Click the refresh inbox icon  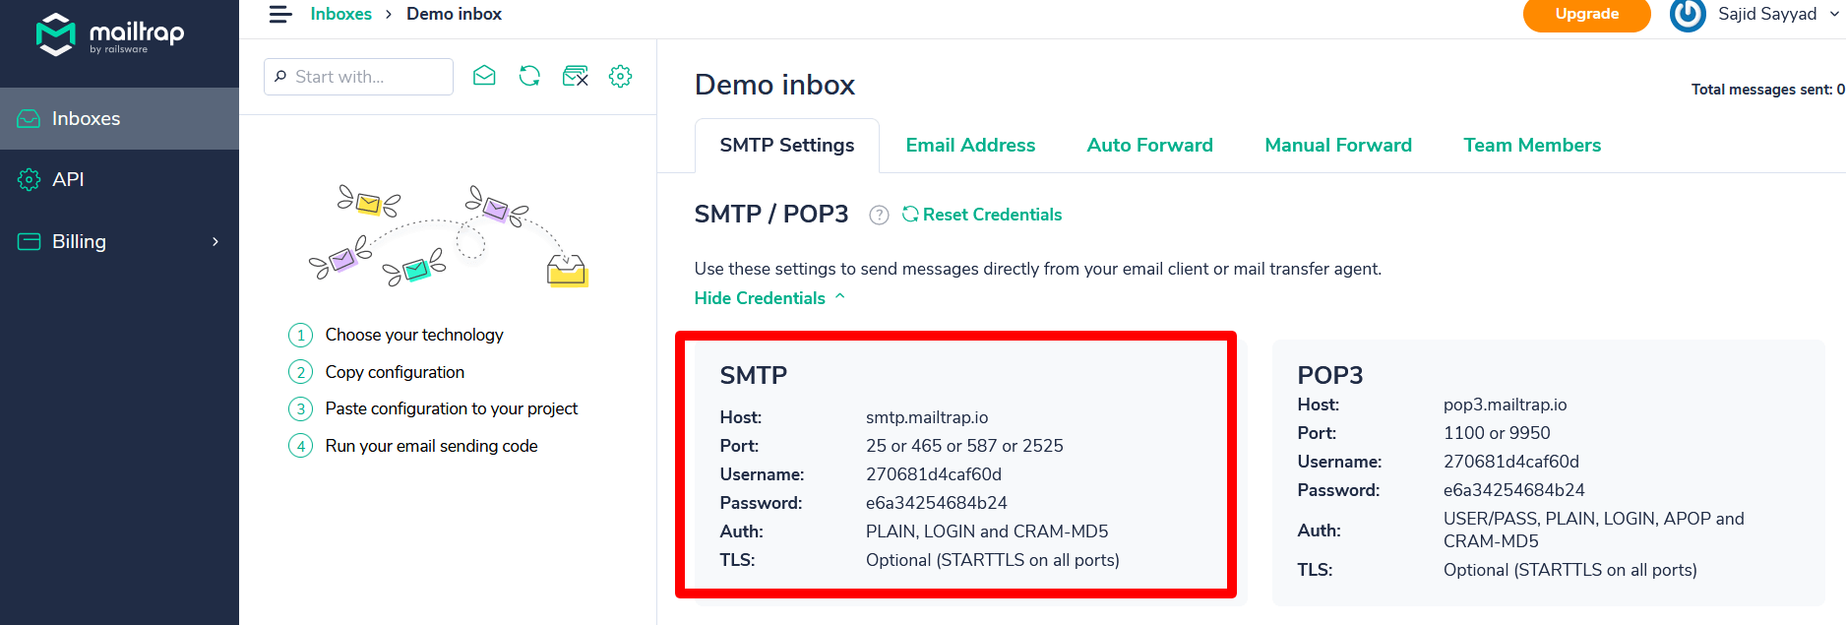coord(529,76)
